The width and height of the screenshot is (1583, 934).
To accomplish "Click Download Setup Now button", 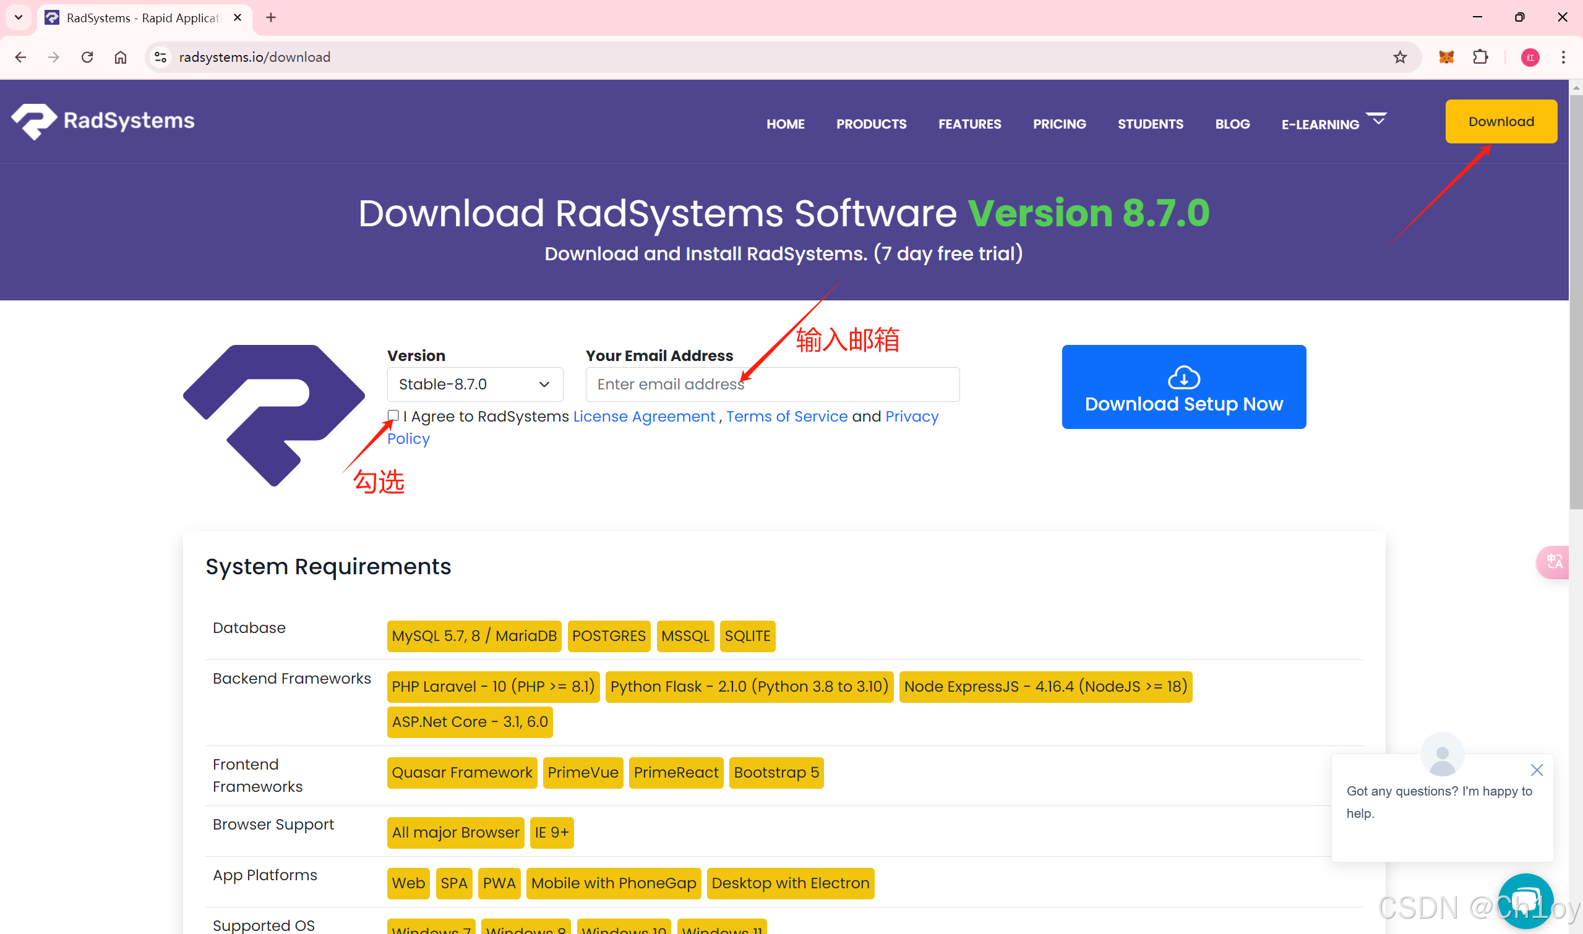I will pyautogui.click(x=1184, y=386).
